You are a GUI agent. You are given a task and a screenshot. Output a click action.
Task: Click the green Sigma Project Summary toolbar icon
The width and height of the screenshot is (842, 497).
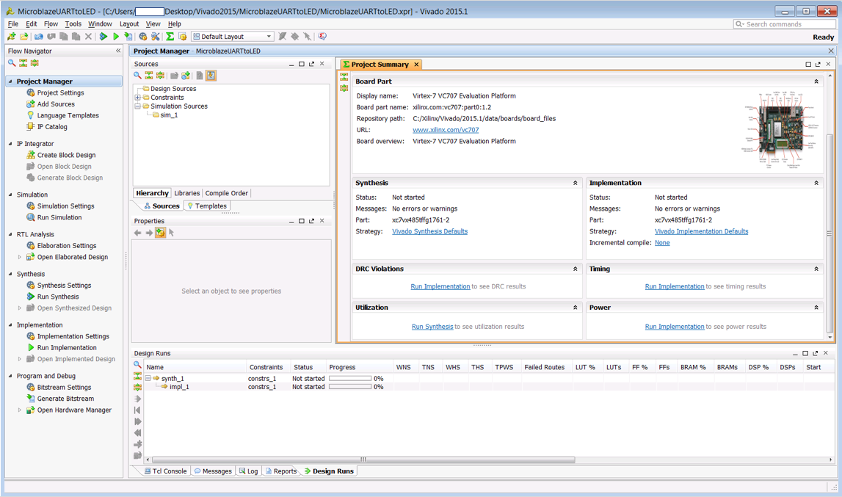(170, 37)
